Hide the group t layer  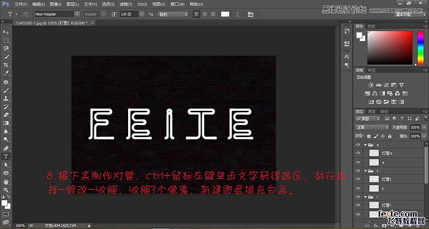click(358, 171)
